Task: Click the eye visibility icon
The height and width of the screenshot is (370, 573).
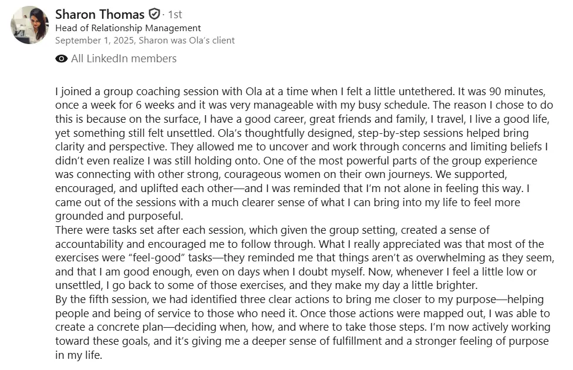Action: pyautogui.click(x=62, y=59)
